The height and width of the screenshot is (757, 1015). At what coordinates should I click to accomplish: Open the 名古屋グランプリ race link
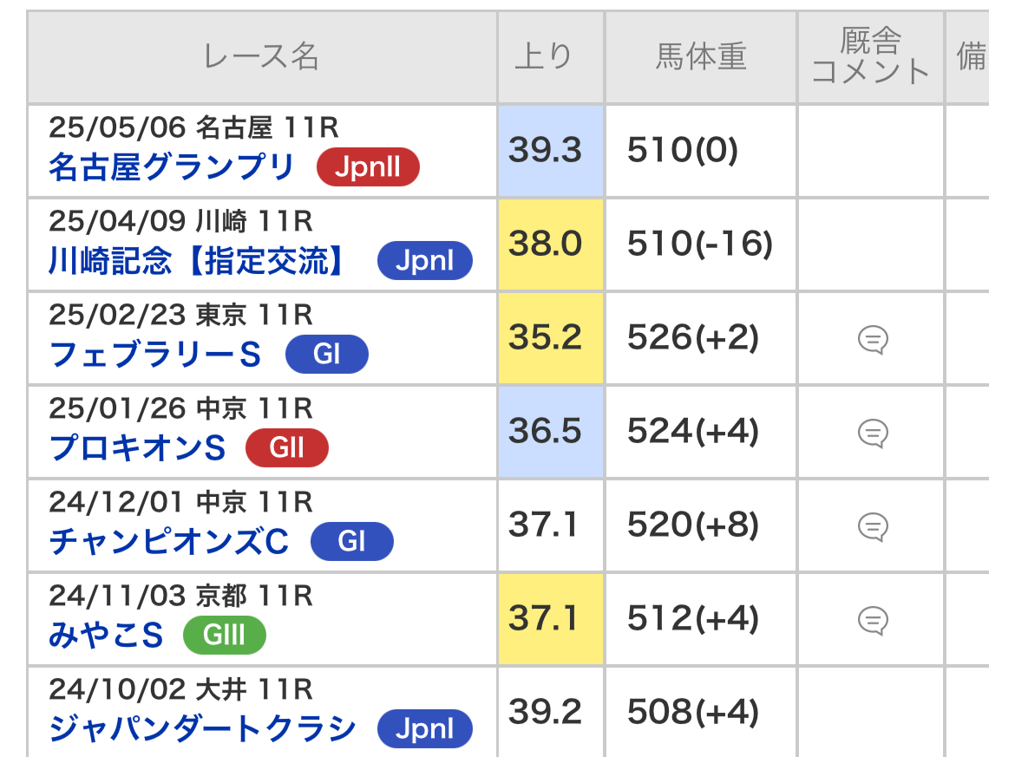(x=172, y=167)
